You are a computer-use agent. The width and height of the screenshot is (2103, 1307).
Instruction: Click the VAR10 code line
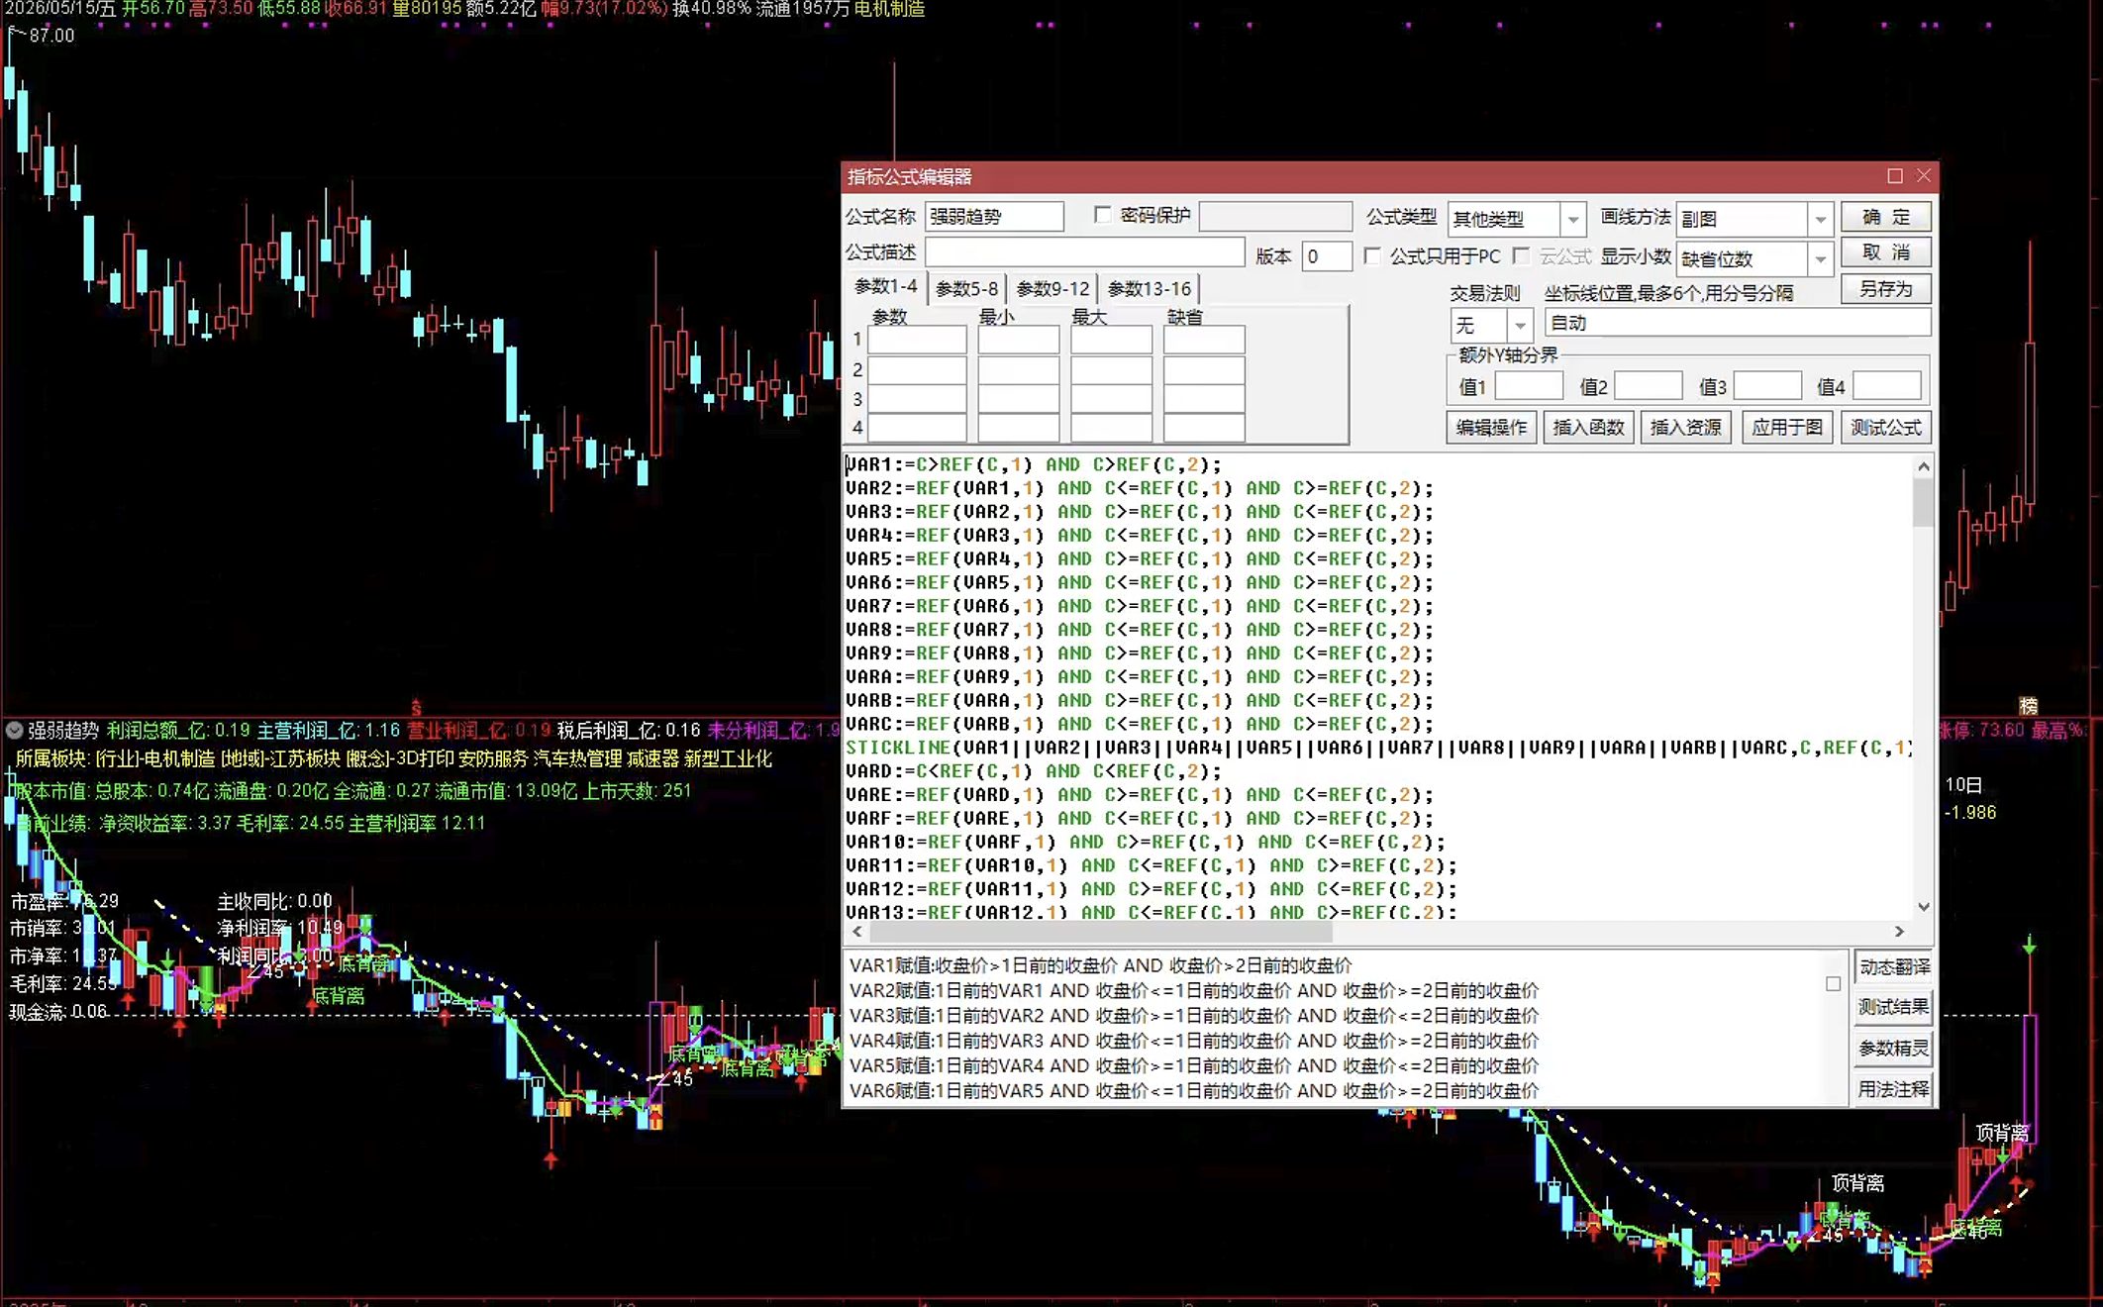[1146, 842]
